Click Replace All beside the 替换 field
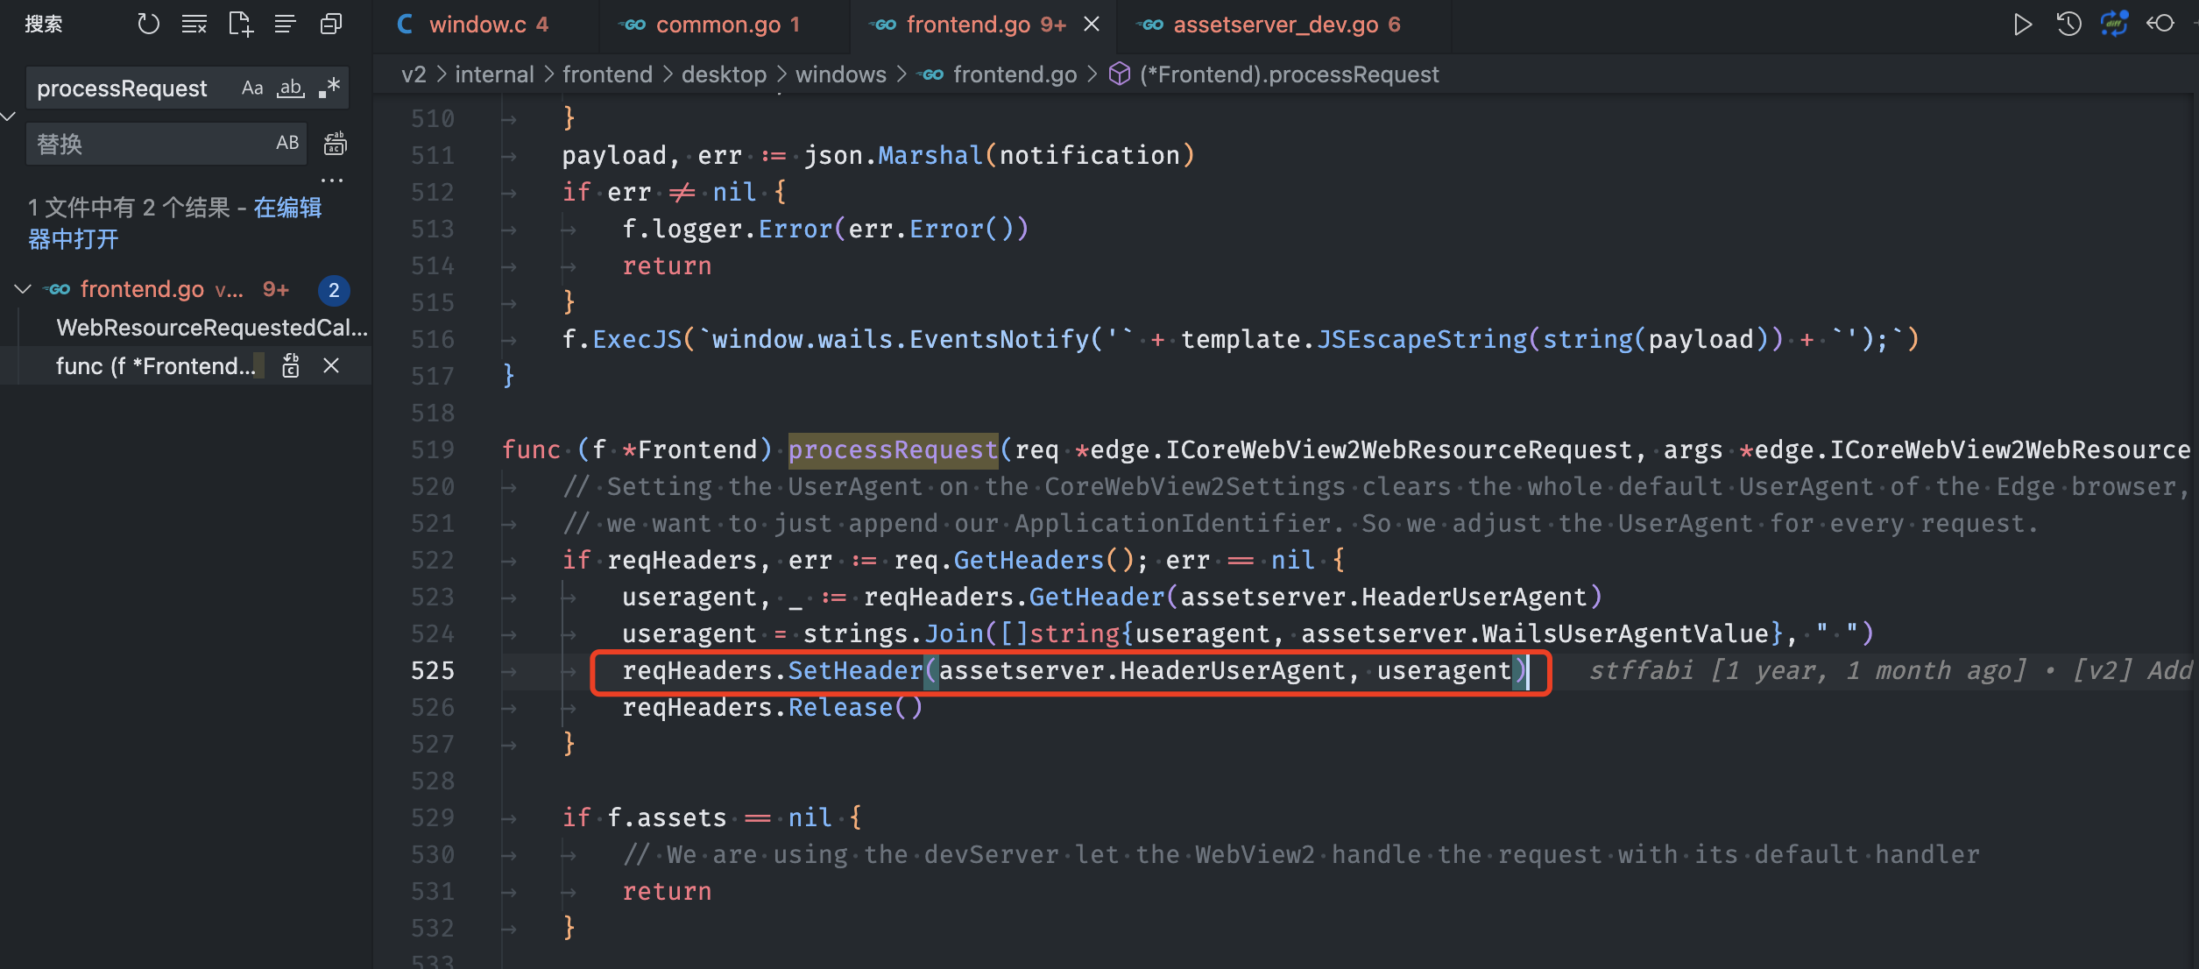Screen dimensions: 2199x969 [x=335, y=143]
